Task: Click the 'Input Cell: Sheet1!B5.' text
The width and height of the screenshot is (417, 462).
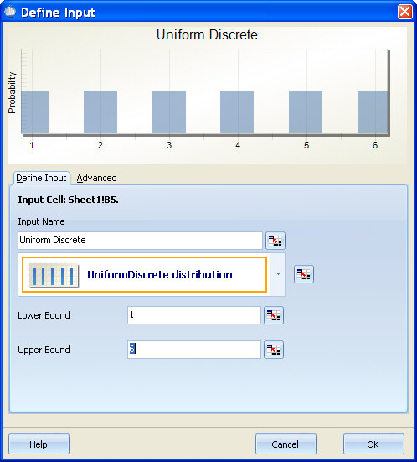Action: tap(68, 200)
